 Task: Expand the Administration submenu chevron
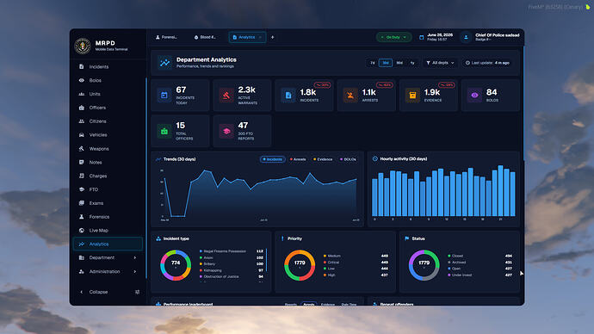click(x=135, y=271)
